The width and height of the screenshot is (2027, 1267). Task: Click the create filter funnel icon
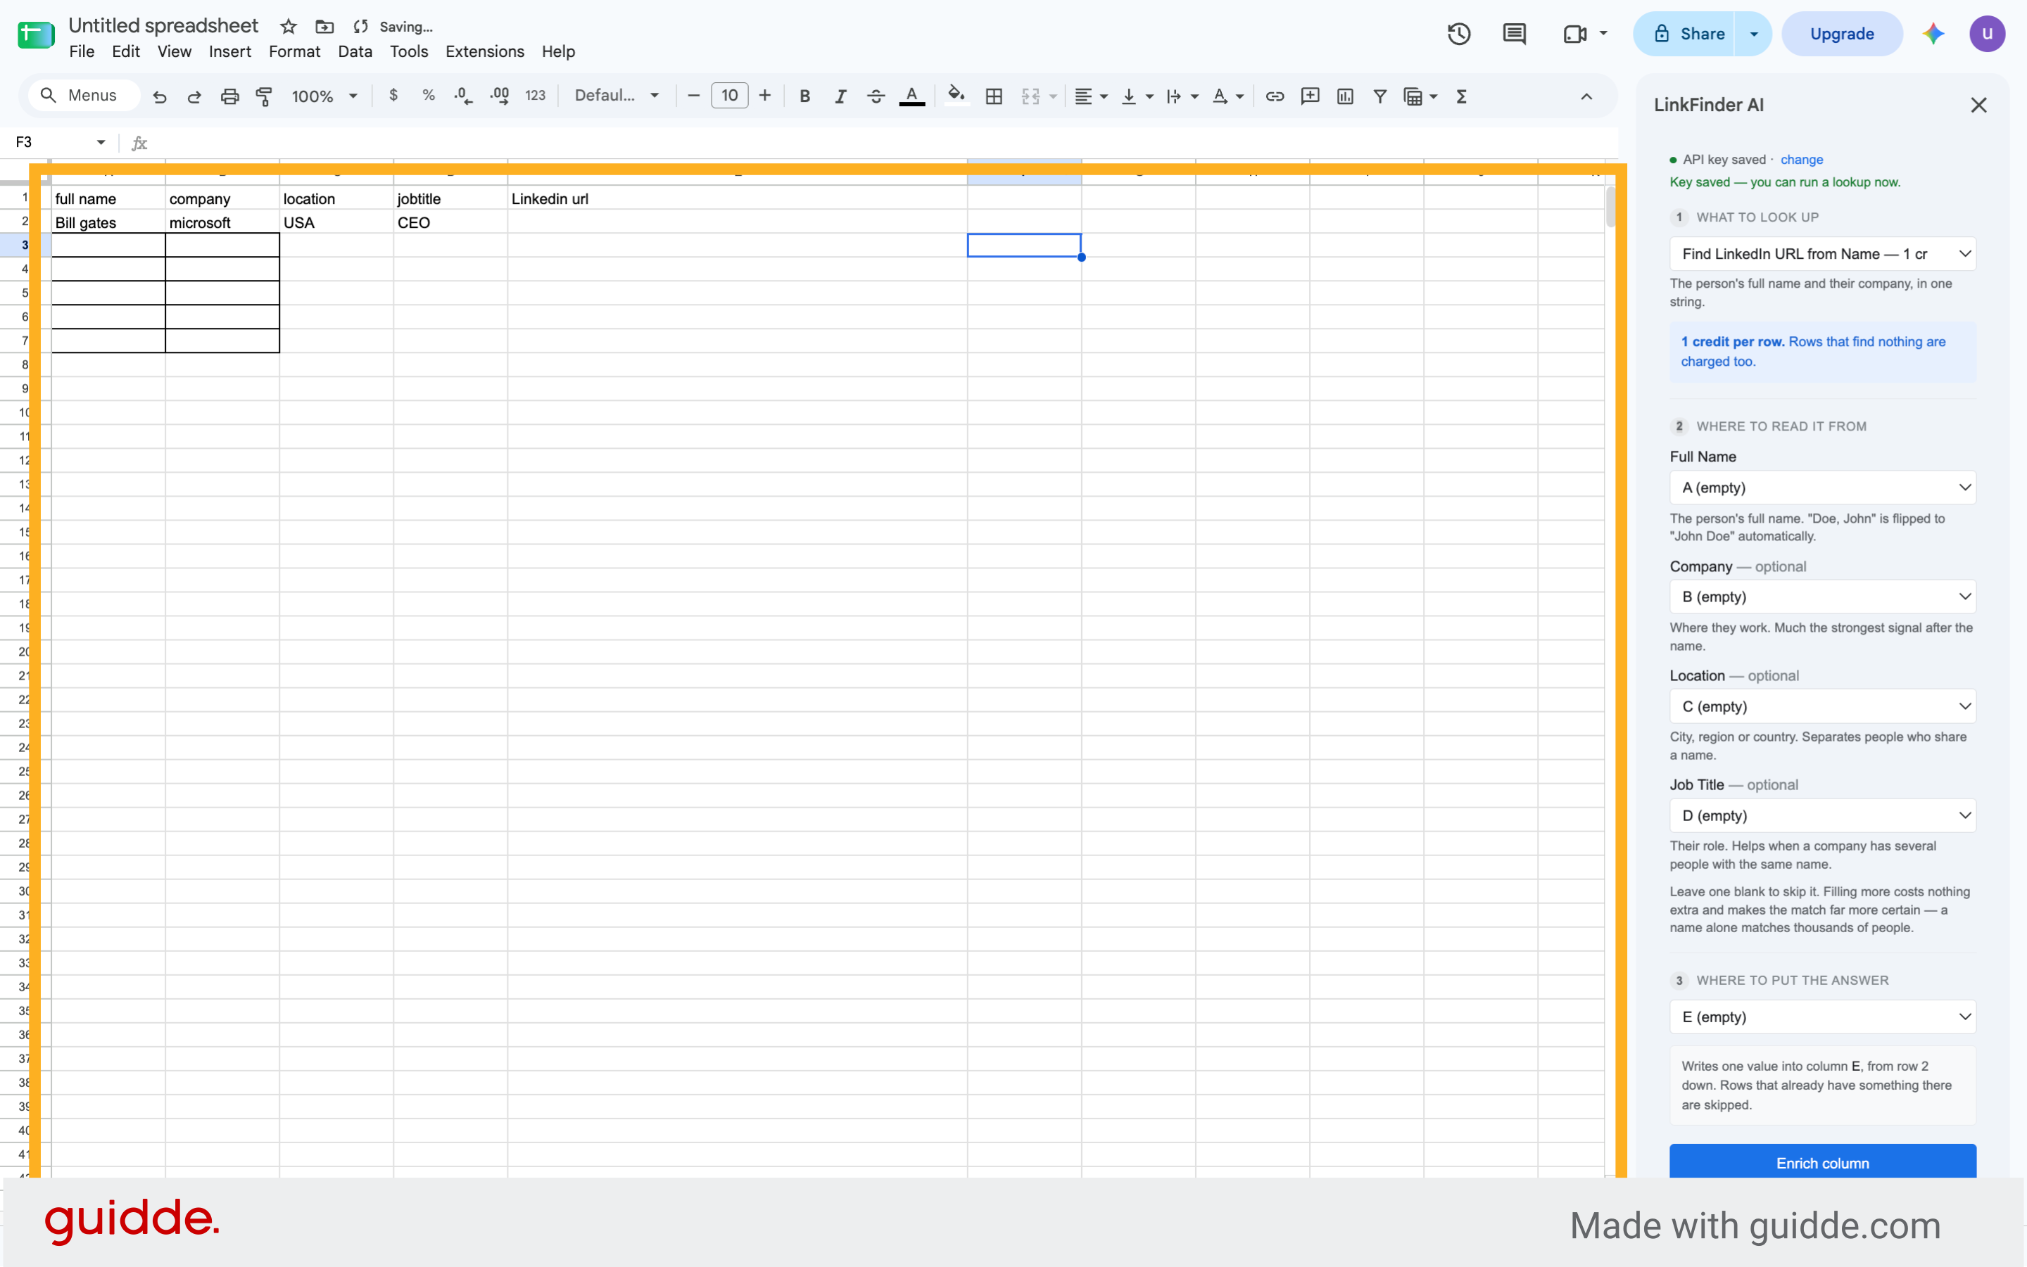1379,96
